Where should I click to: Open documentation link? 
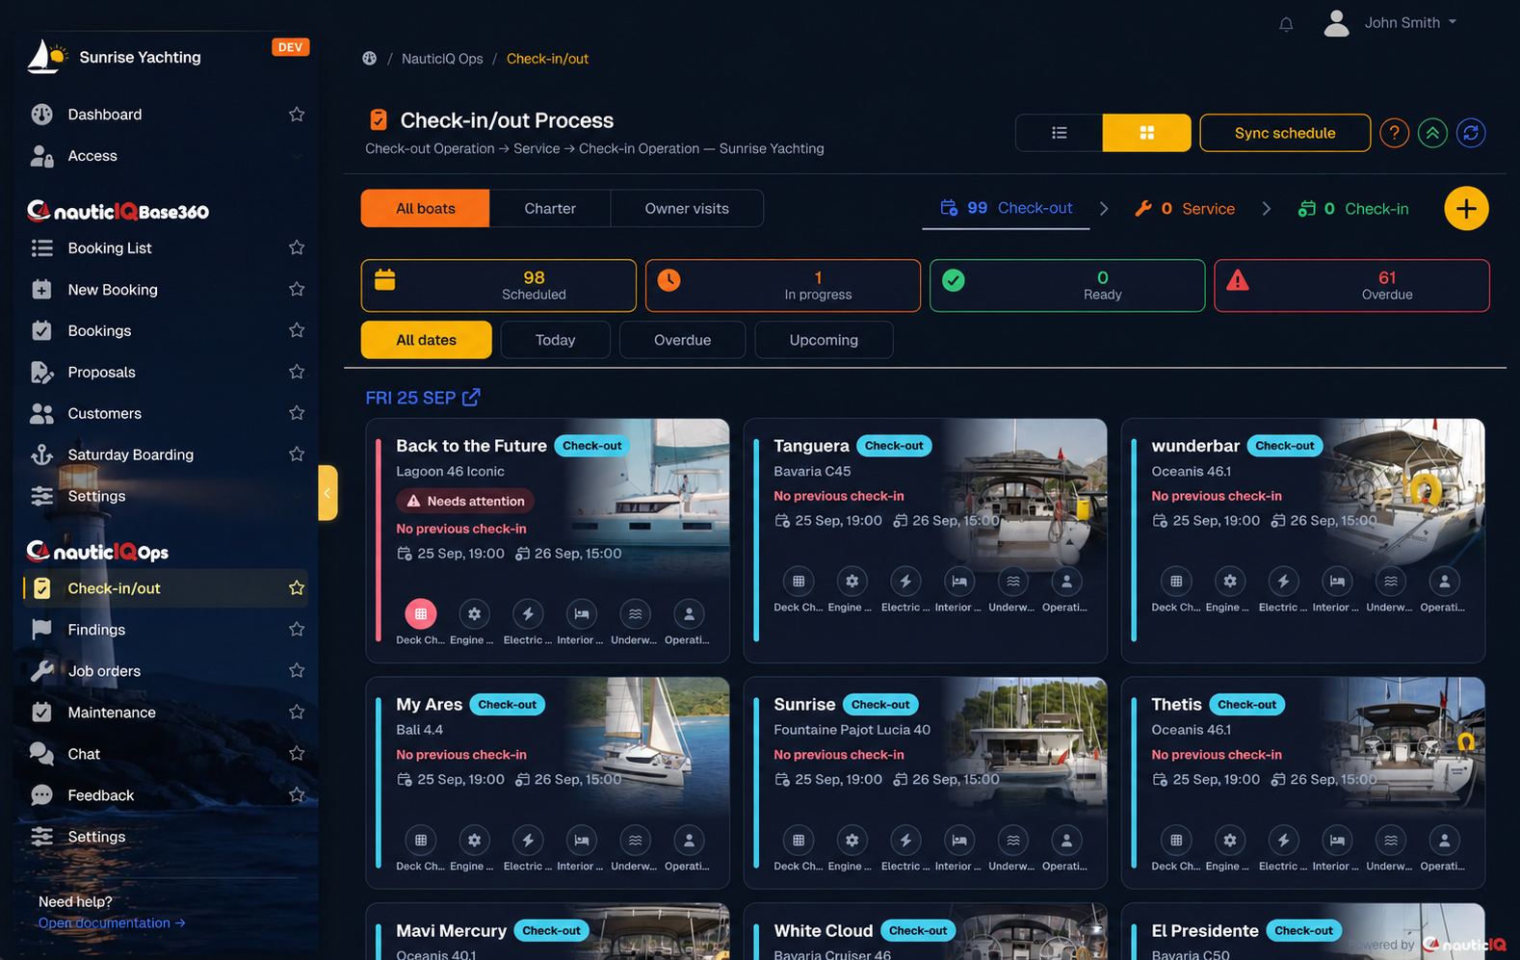click(112, 922)
